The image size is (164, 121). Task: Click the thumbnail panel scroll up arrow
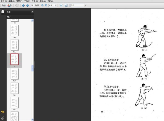(x=32, y=20)
